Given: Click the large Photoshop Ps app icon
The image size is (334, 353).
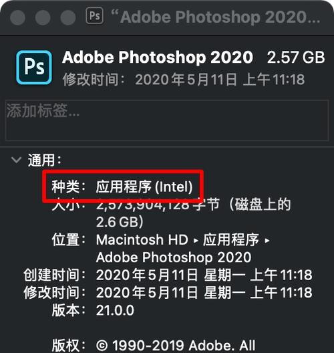Looking at the screenshot, I should click(x=34, y=68).
